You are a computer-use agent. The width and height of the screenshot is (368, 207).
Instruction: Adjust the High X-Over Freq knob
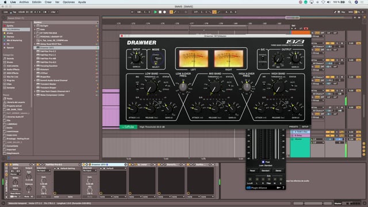tap(247, 87)
